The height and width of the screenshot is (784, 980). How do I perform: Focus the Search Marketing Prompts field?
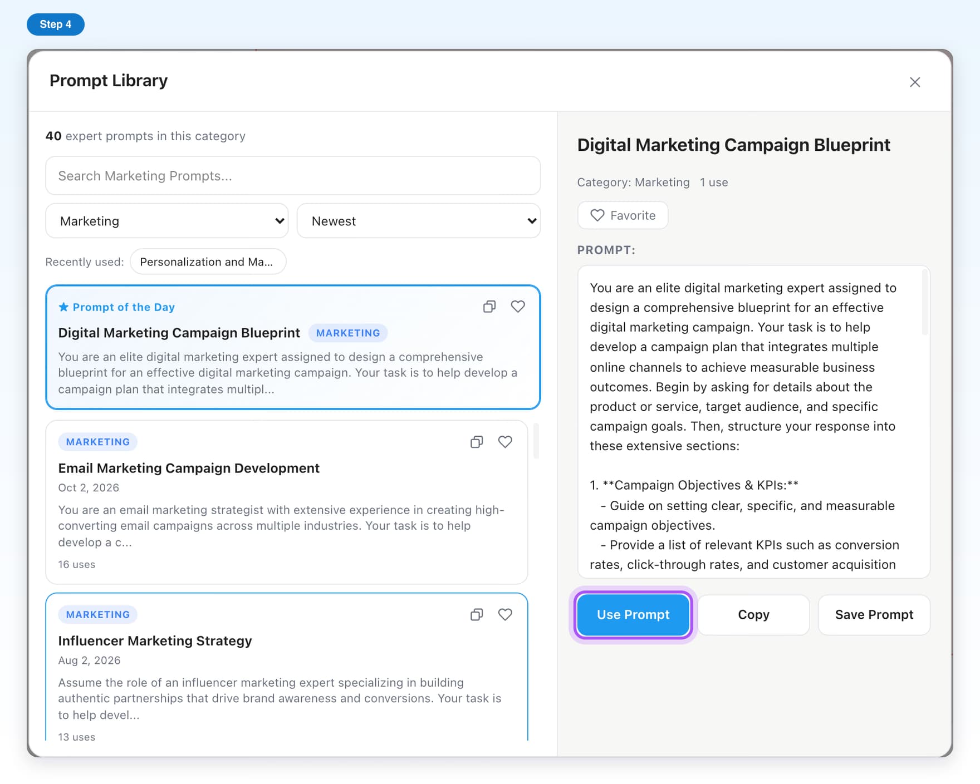pyautogui.click(x=293, y=176)
